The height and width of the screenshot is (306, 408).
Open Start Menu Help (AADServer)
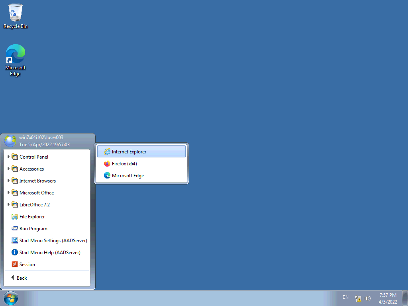pyautogui.click(x=50, y=253)
